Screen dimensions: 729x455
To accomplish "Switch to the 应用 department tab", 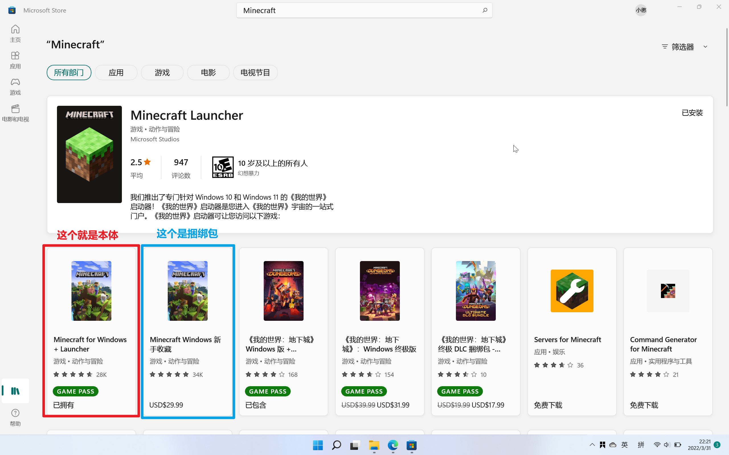I will click(x=116, y=73).
